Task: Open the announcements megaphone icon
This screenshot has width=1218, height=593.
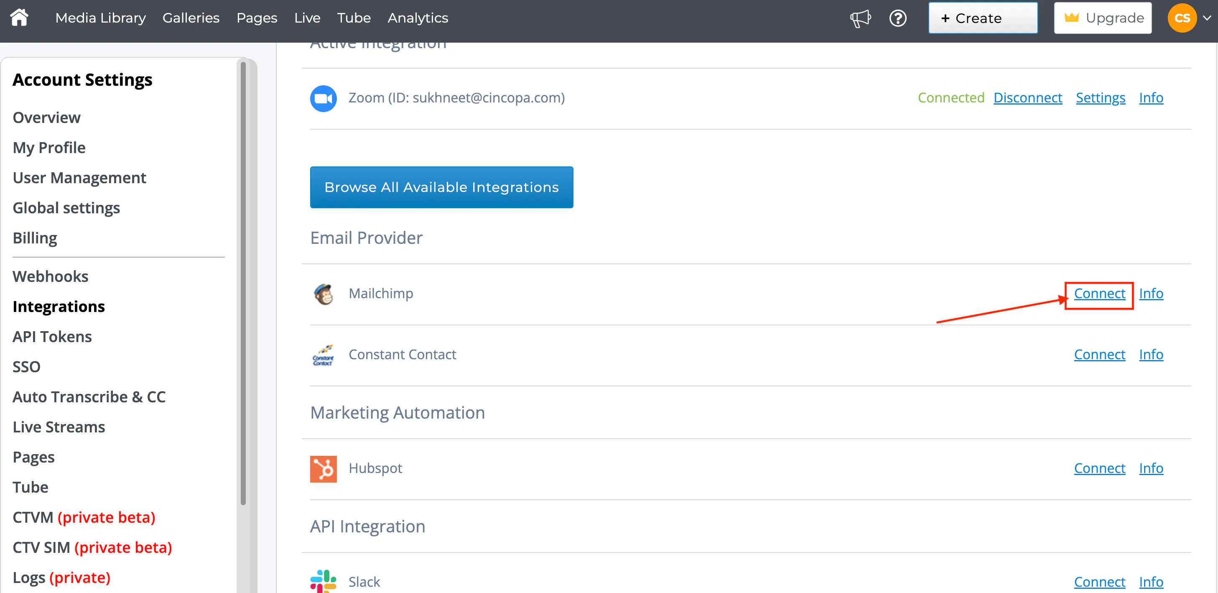Action: [860, 18]
